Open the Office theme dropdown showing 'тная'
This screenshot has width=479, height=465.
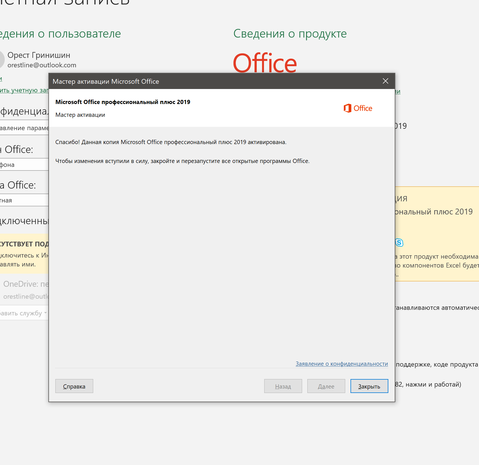point(24,200)
